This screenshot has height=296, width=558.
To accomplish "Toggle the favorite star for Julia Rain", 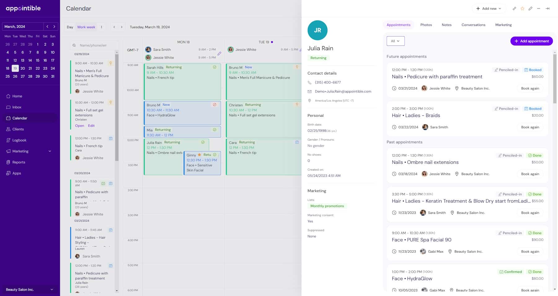I will click(x=522, y=8).
